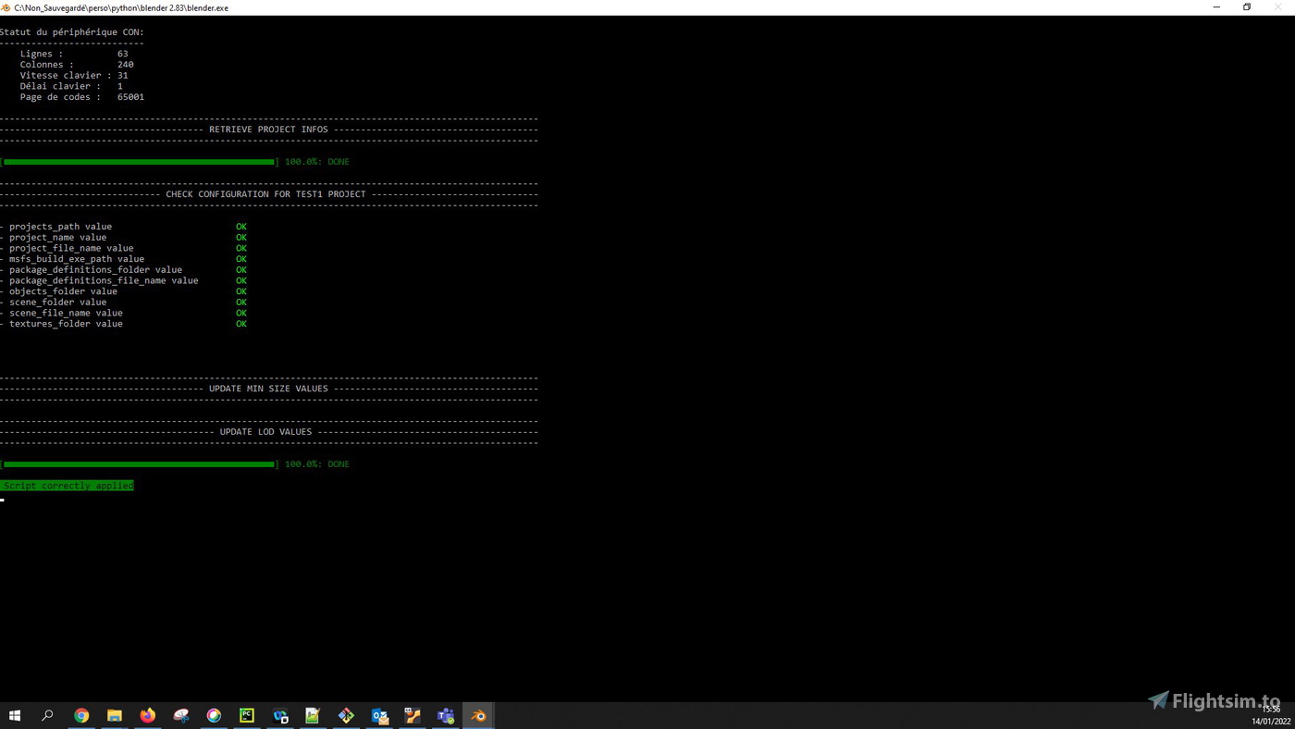The width and height of the screenshot is (1295, 729).
Task: Click the taskbar search magnifier icon
Action: click(x=47, y=715)
